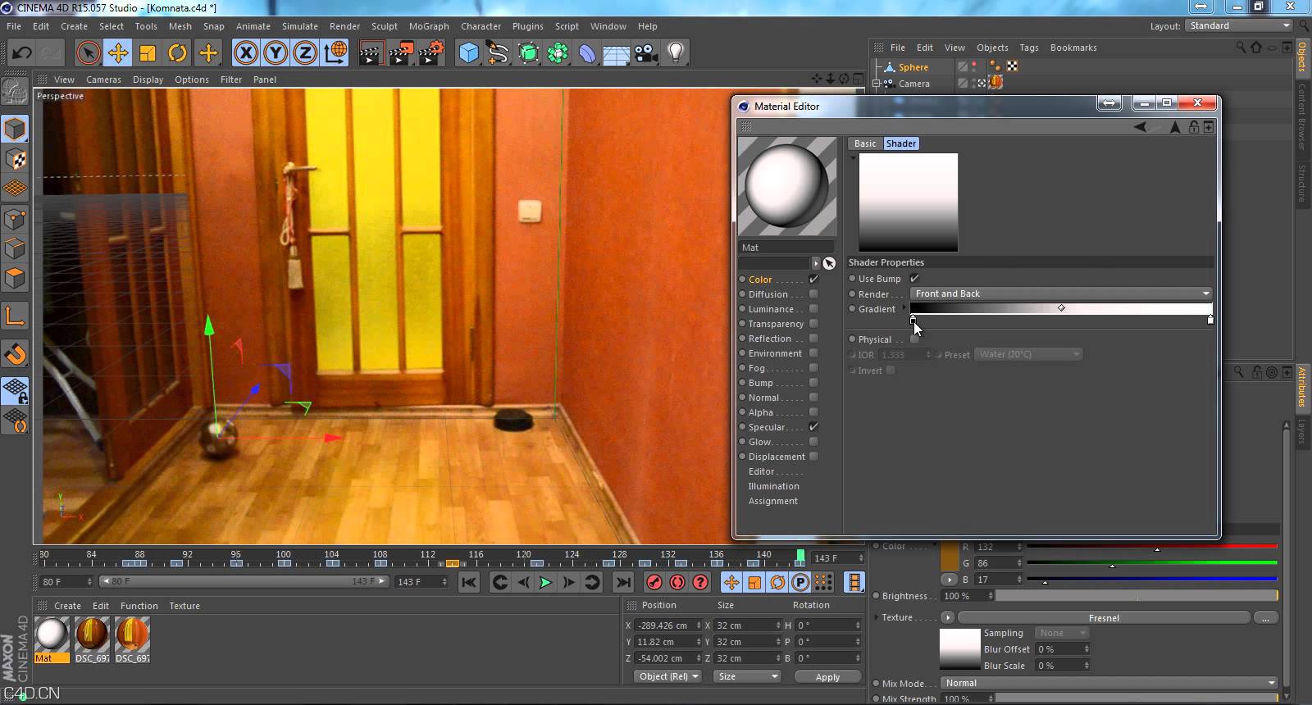Open the material name arrow menu
This screenshot has height=705, width=1312.
[816, 263]
